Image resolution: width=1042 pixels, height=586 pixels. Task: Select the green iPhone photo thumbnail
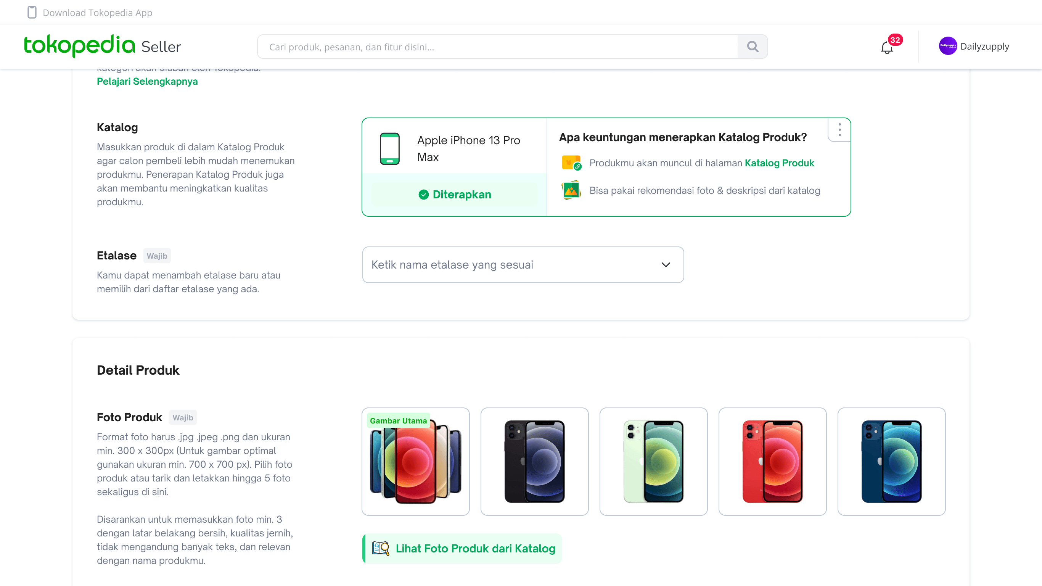click(x=654, y=461)
